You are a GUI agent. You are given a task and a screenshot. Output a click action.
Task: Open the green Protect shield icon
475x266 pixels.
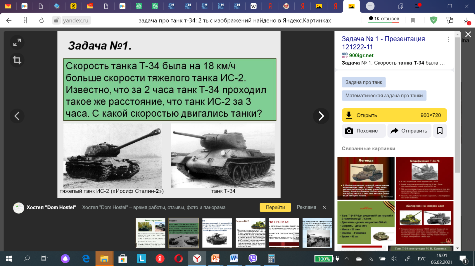(x=434, y=20)
